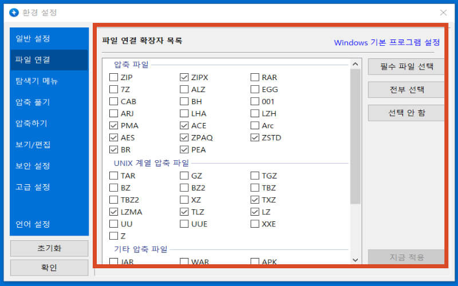Check the UUE checkbox
The height and width of the screenshot is (286, 458).
pos(184,224)
